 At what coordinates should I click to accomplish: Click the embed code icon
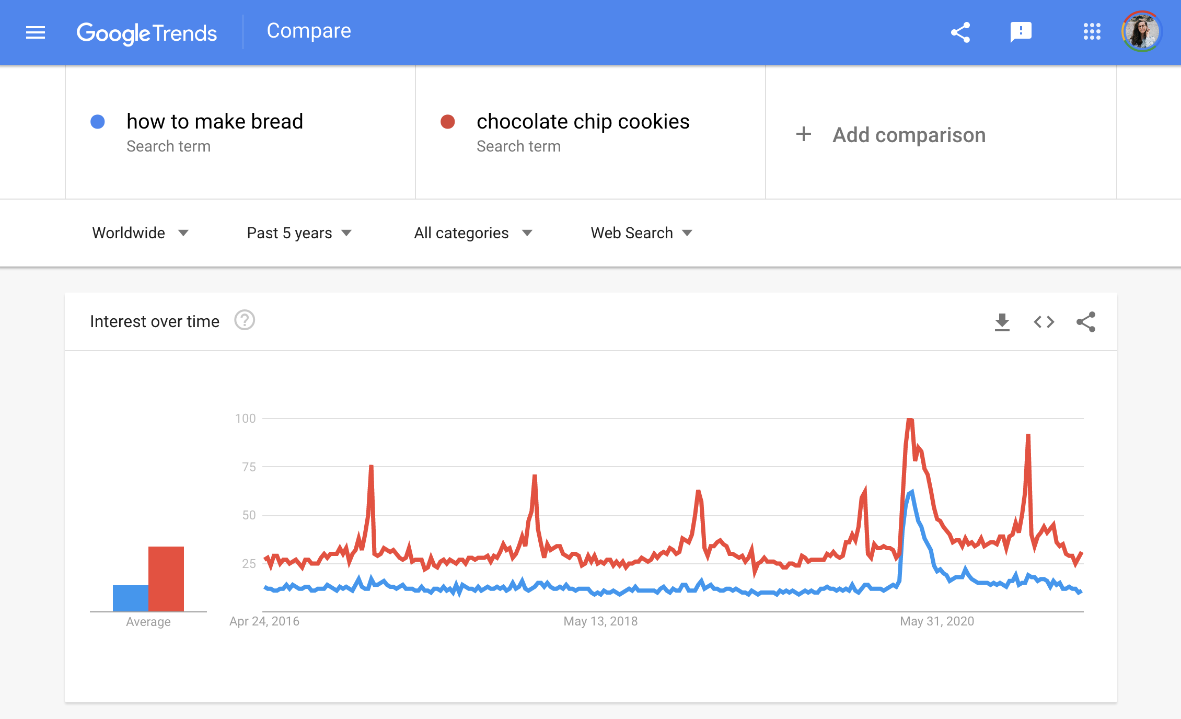[1044, 322]
